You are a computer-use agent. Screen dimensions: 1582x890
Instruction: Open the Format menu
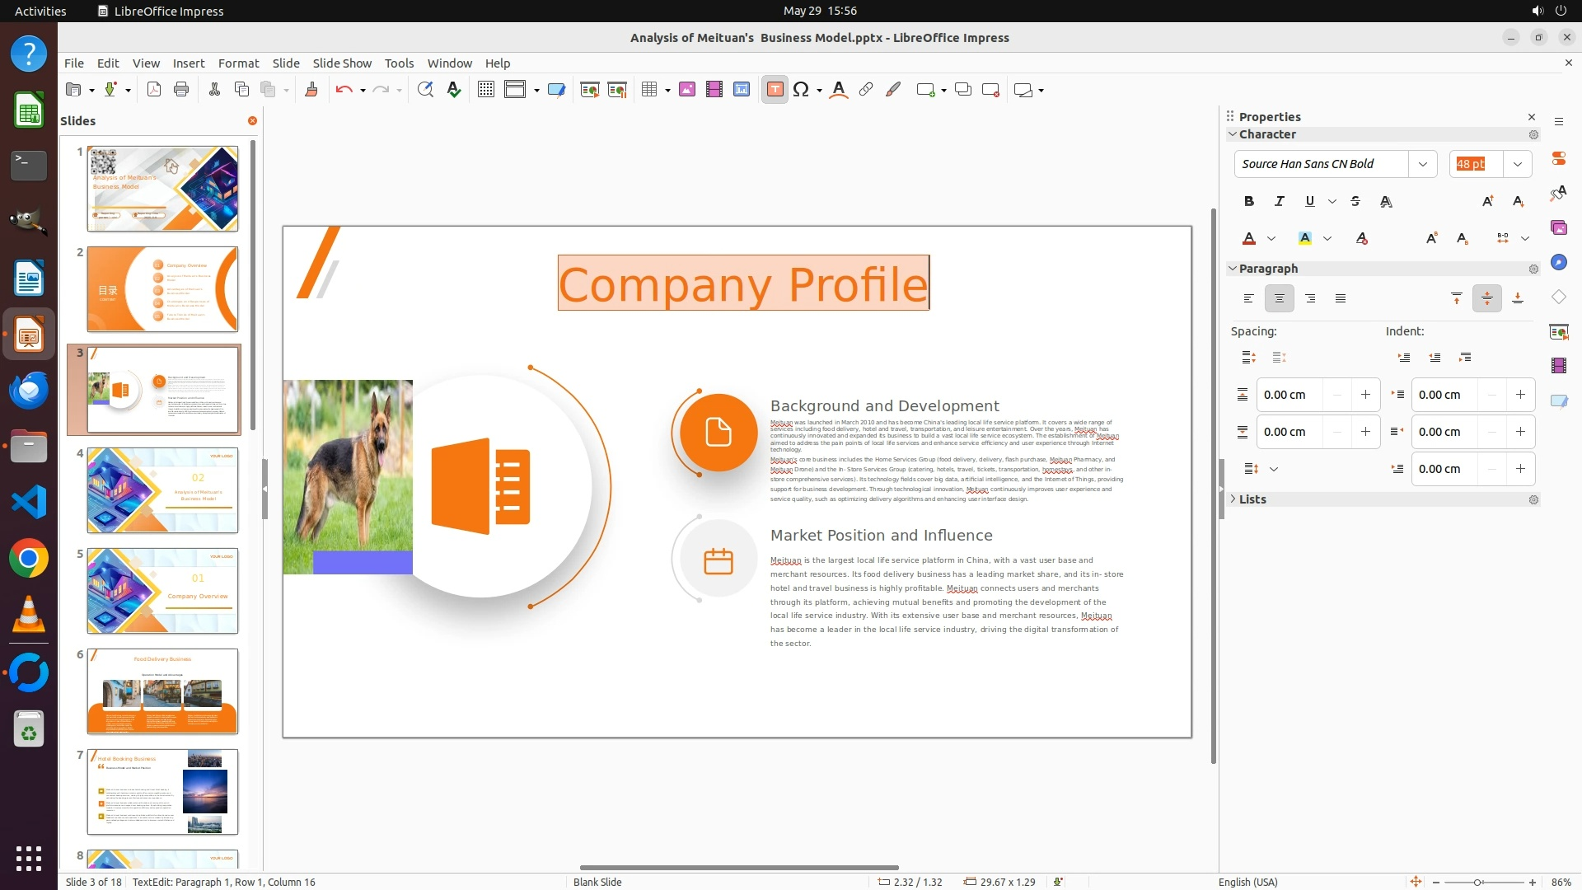point(238,63)
